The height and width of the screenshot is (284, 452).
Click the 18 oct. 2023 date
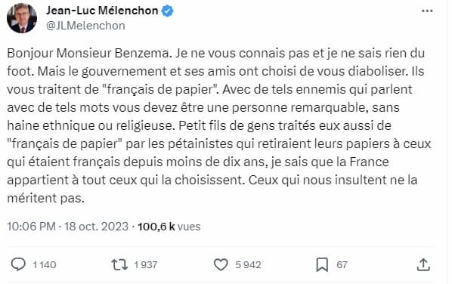tap(96, 227)
